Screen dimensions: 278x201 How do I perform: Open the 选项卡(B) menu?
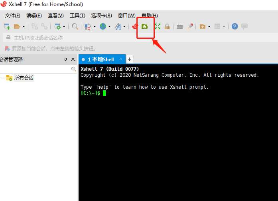point(102,16)
